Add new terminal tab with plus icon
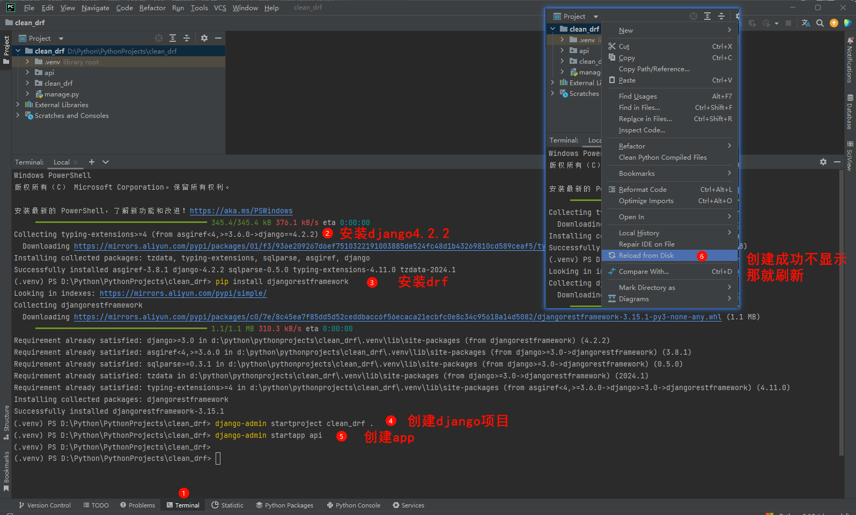Viewport: 856px width, 515px height. (x=92, y=162)
